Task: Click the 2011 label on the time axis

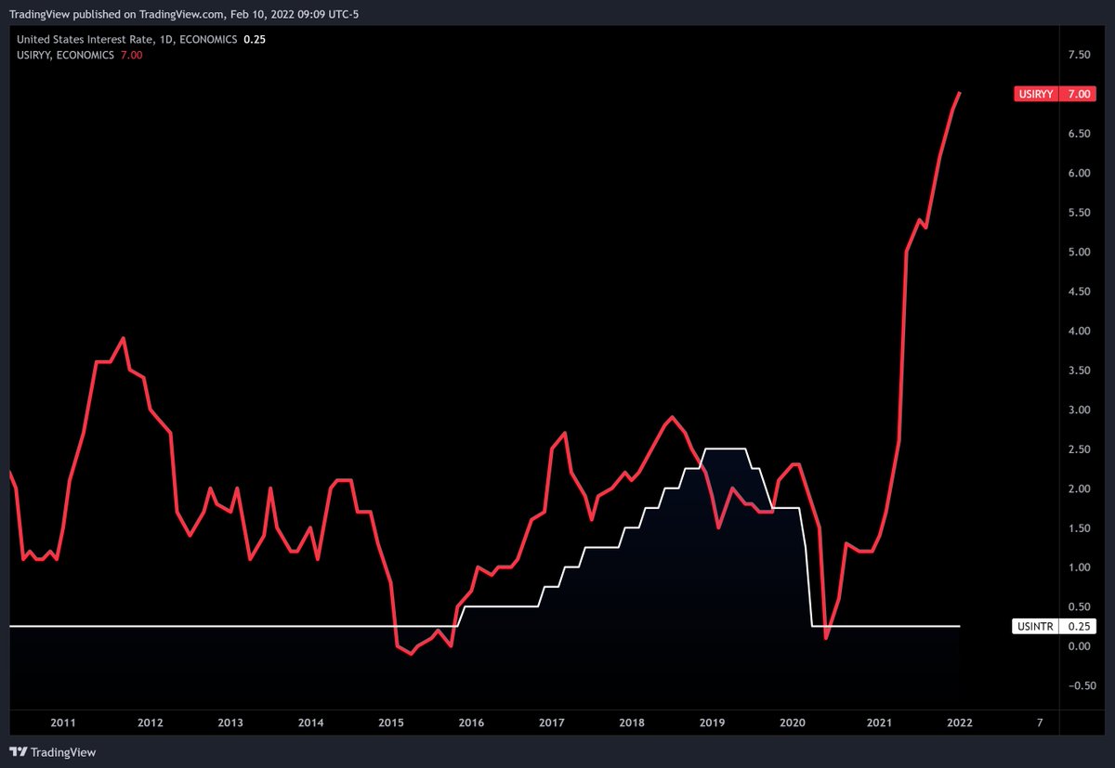Action: (x=63, y=722)
